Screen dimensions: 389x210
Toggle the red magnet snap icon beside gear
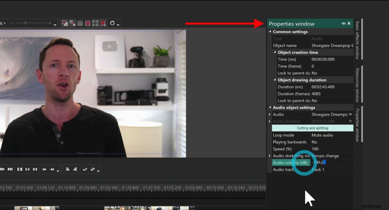(x=103, y=23)
